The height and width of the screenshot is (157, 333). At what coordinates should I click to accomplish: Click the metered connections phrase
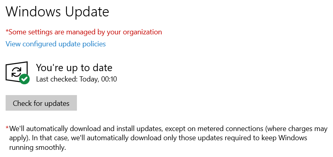click(x=224, y=129)
